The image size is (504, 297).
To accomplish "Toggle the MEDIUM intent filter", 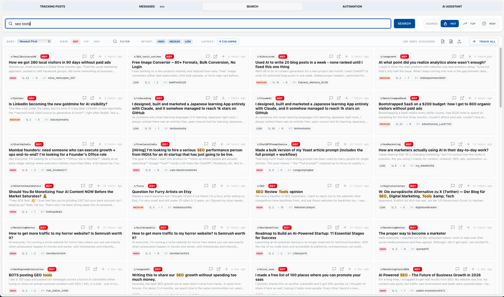I will click(175, 41).
